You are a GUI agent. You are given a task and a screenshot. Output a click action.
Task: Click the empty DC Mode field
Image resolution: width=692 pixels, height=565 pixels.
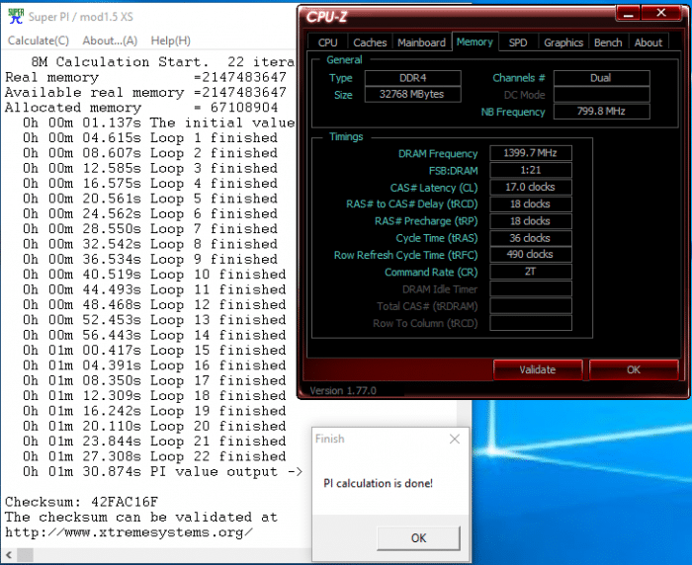click(601, 95)
